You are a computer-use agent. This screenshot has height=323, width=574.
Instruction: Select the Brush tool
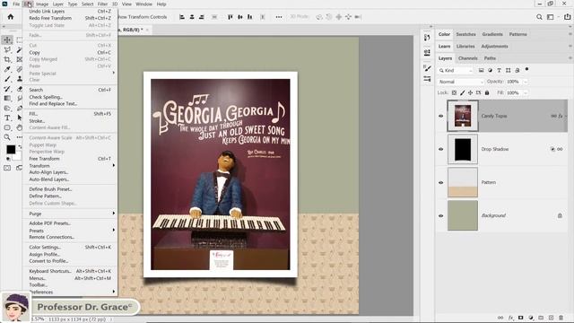[7, 79]
